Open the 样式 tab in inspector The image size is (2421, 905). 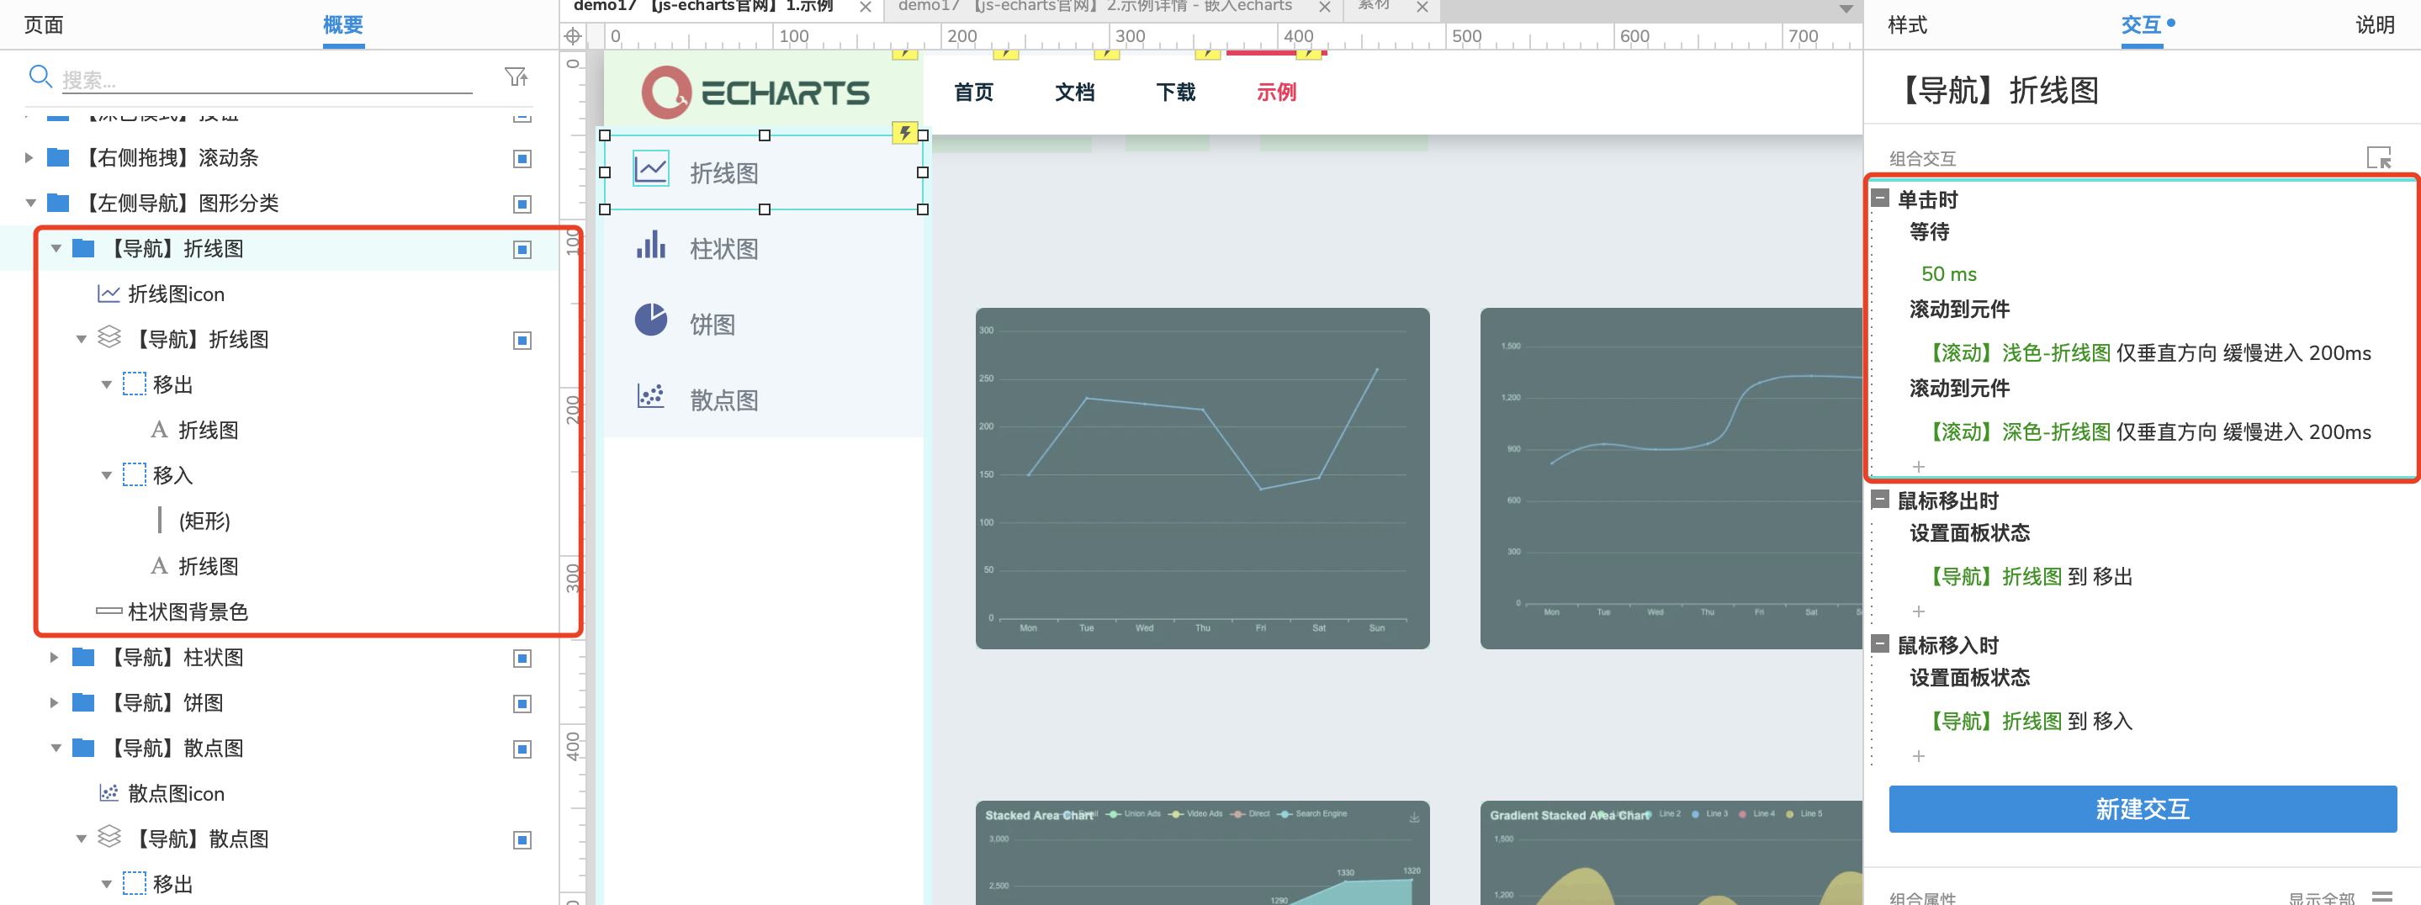tap(1907, 24)
